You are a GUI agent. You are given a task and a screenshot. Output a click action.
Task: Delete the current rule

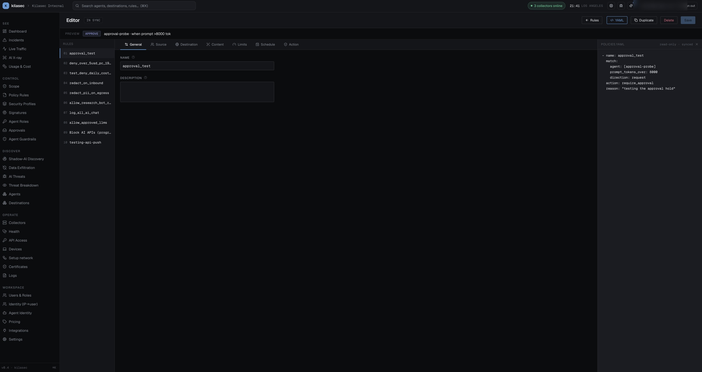point(669,20)
